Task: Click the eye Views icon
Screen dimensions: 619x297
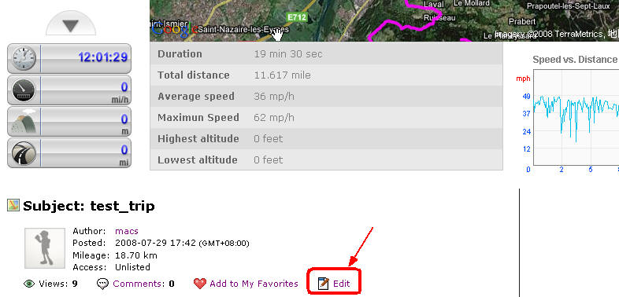Action: (x=29, y=284)
